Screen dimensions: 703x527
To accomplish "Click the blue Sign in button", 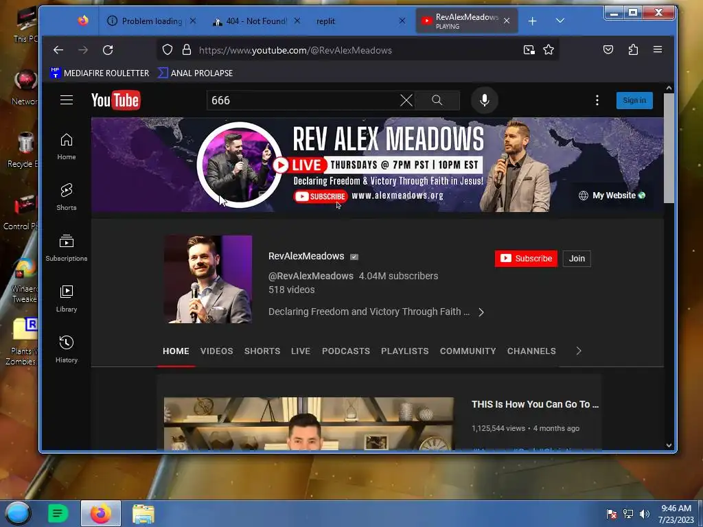I will pyautogui.click(x=634, y=100).
